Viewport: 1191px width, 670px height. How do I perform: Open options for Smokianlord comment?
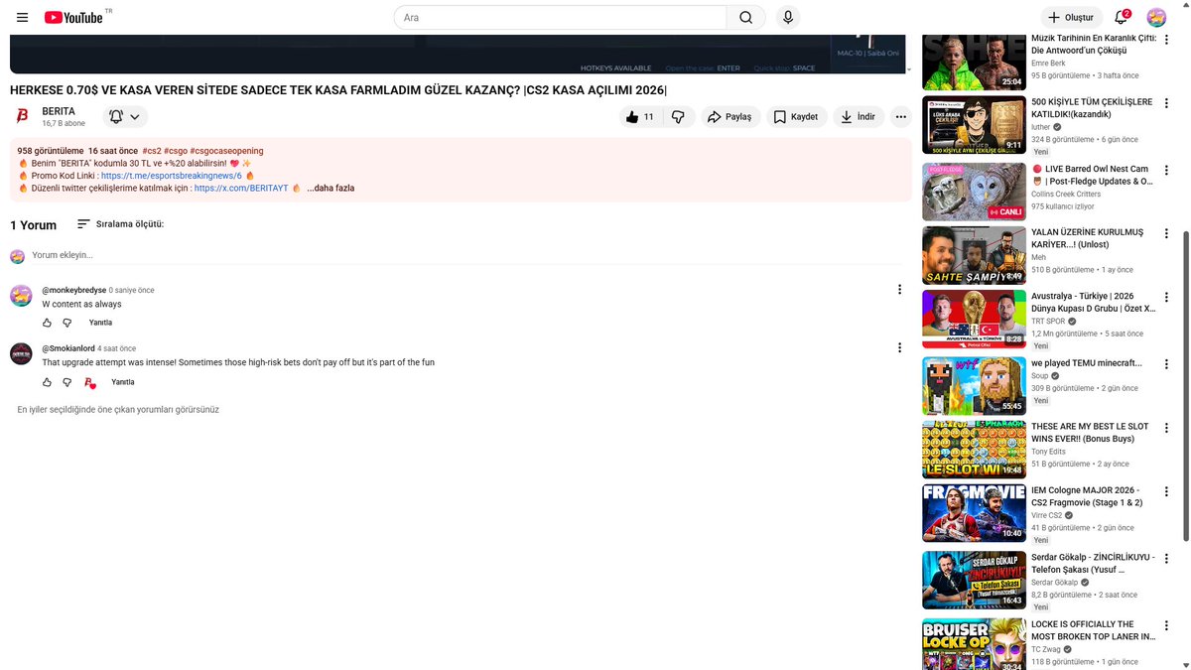[x=899, y=348]
